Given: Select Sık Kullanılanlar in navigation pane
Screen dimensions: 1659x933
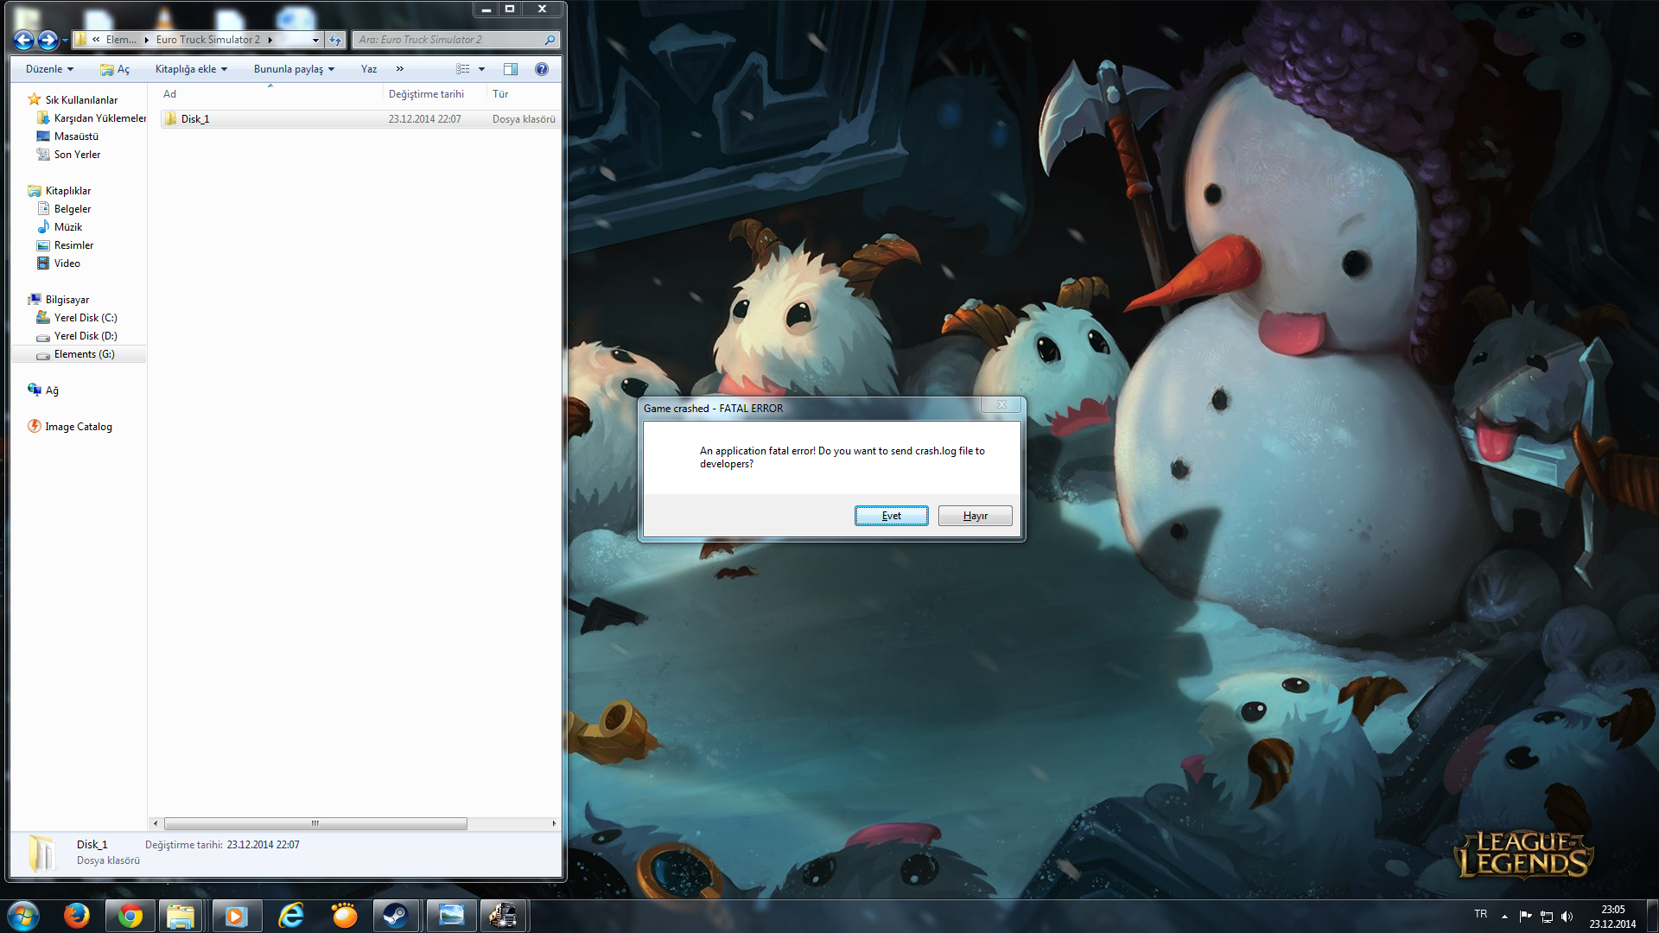Looking at the screenshot, I should pyautogui.click(x=80, y=100).
